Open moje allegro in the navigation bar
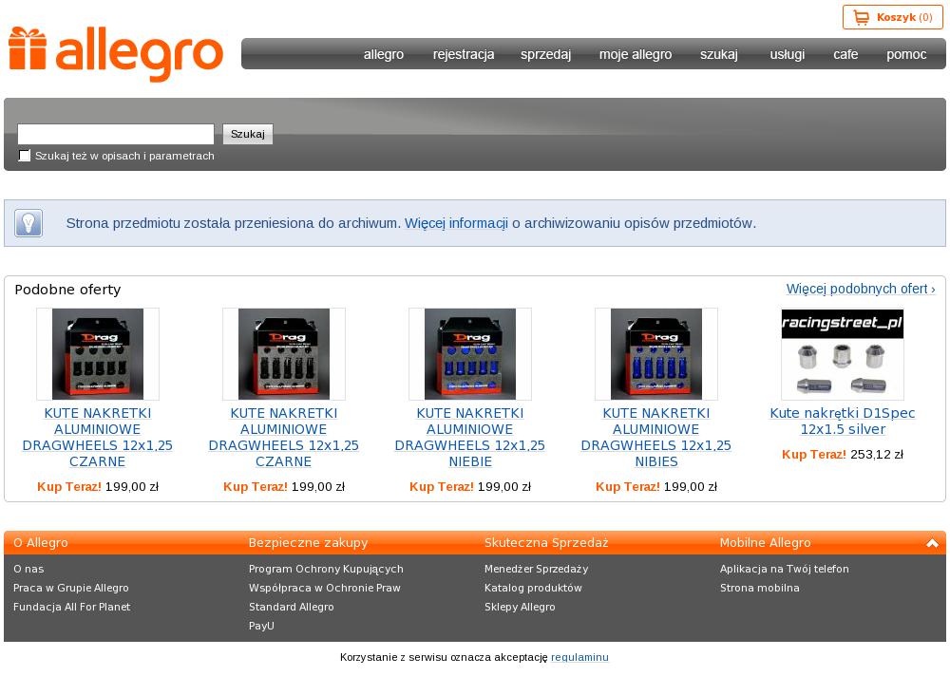Screen dimensions: 950x676 pos(636,54)
